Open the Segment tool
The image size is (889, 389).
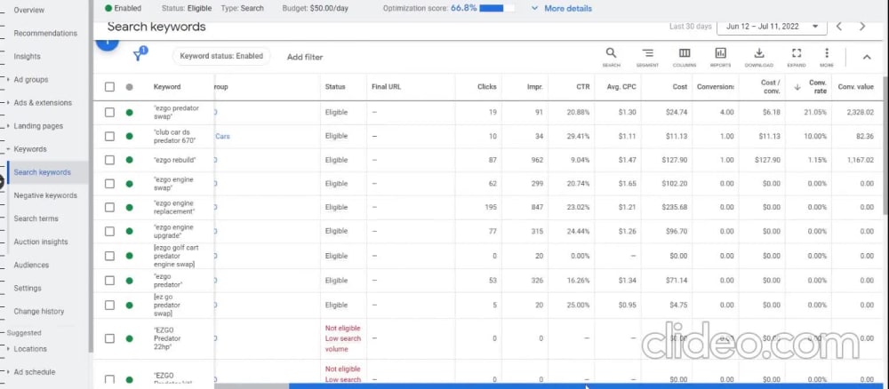[x=647, y=57]
